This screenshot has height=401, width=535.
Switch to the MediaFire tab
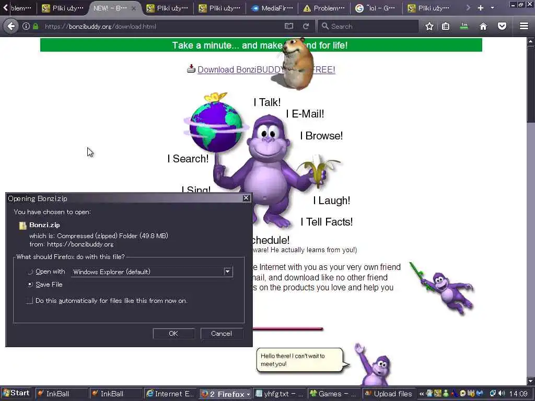coord(272,8)
